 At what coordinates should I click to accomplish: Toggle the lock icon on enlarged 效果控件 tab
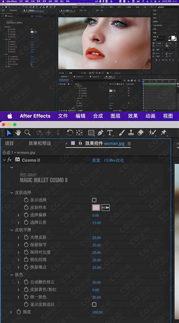pos(80,143)
